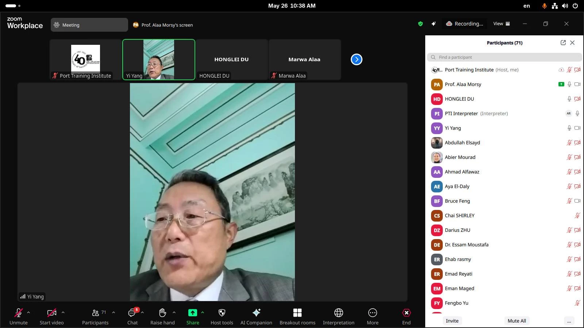This screenshot has width=584, height=328.
Task: Select the Port Training Institute video thumbnail
Action: click(x=85, y=59)
